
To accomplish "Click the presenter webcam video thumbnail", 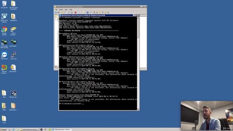I will click(x=207, y=116).
